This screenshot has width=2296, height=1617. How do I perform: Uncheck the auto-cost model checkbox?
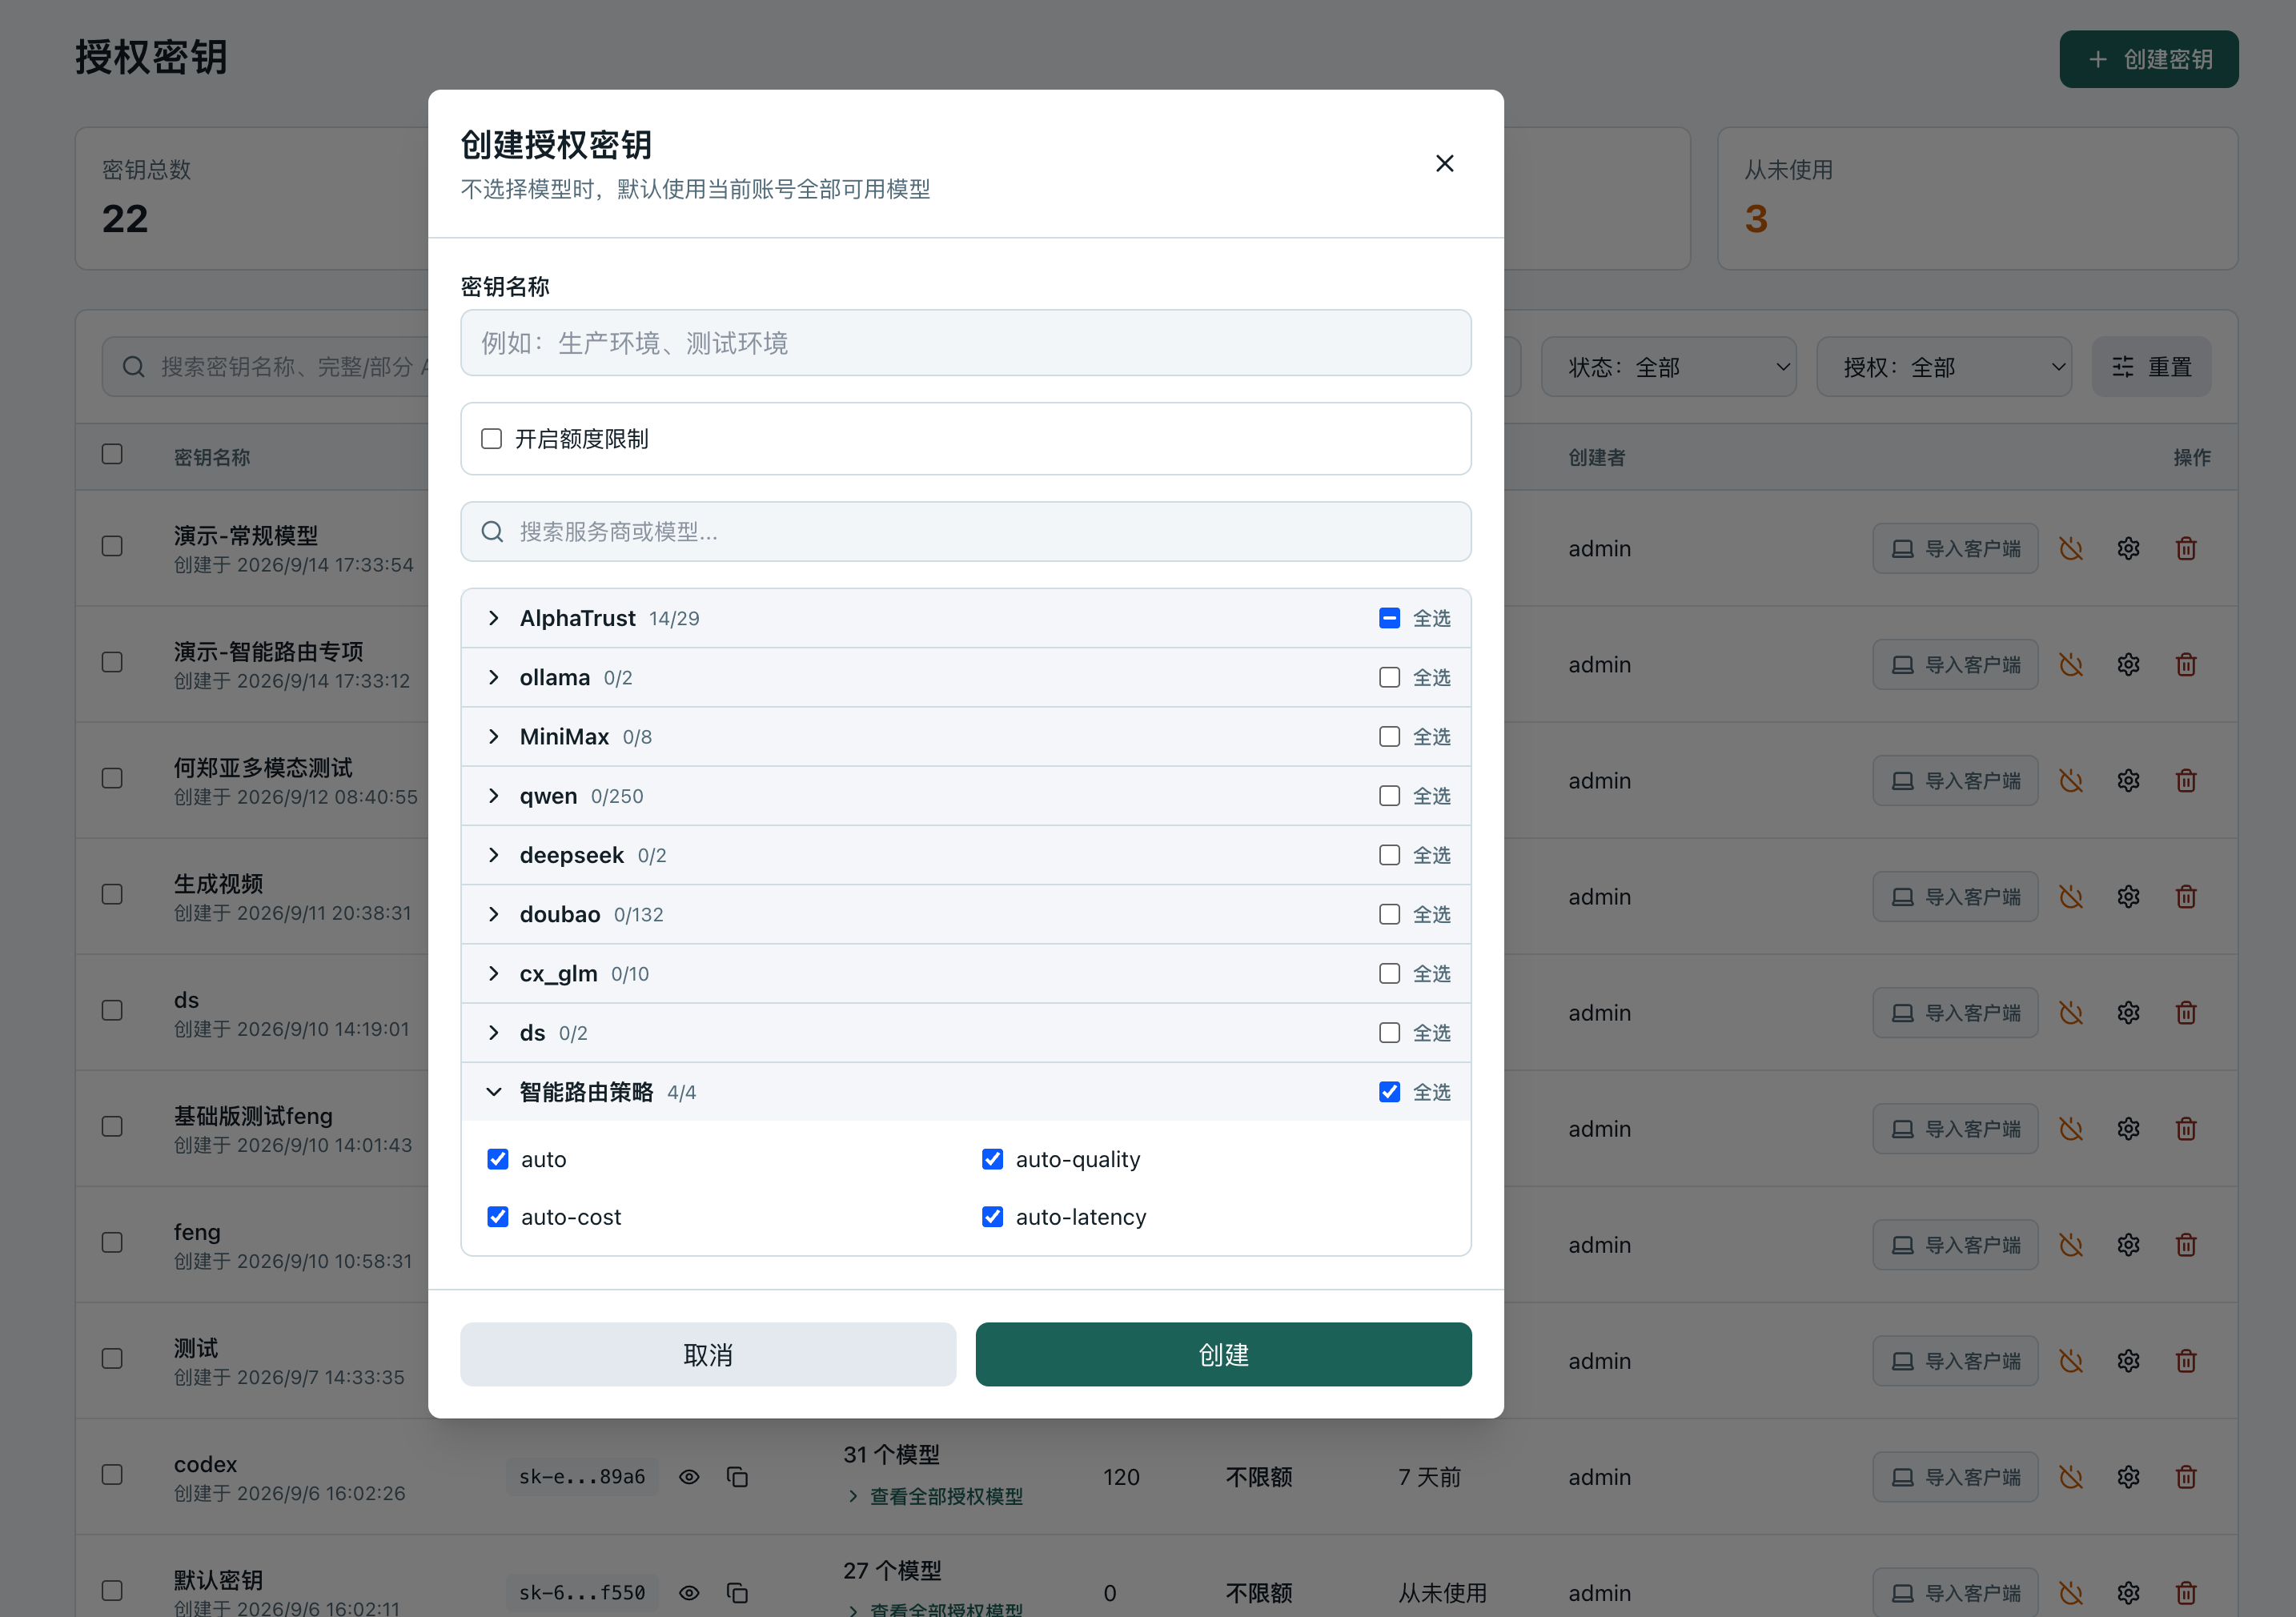coord(497,1216)
